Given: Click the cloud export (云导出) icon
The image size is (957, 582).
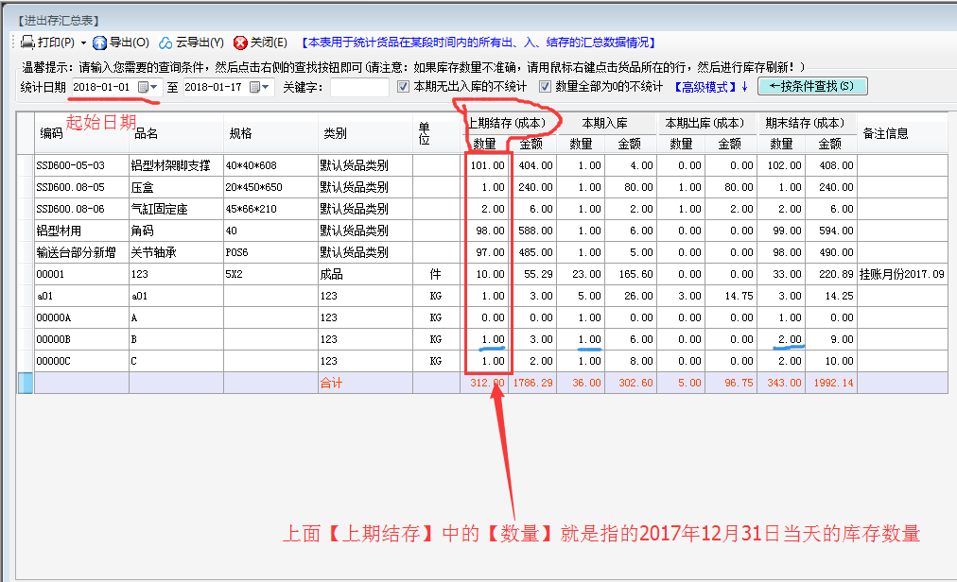Looking at the screenshot, I should point(165,43).
